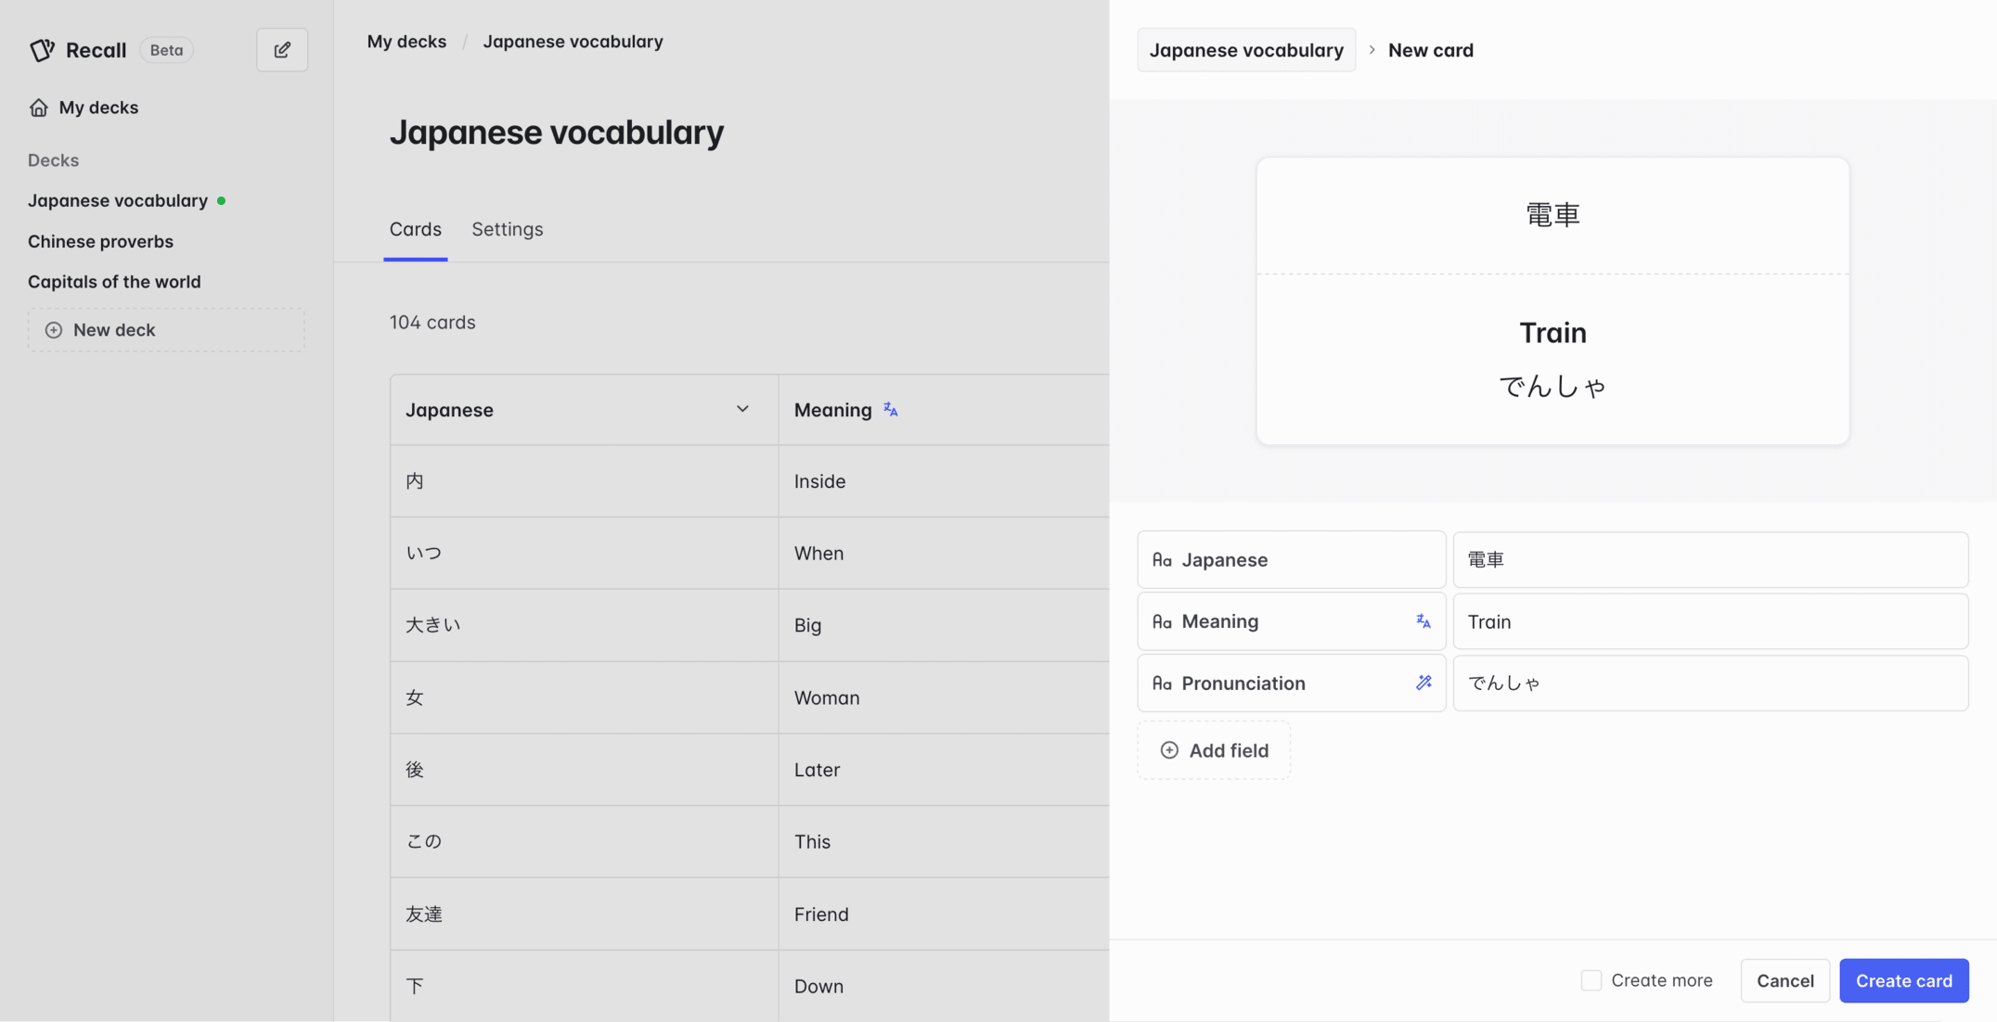Image resolution: width=1997 pixels, height=1022 pixels.
Task: Click the Cancel button
Action: coord(1784,980)
